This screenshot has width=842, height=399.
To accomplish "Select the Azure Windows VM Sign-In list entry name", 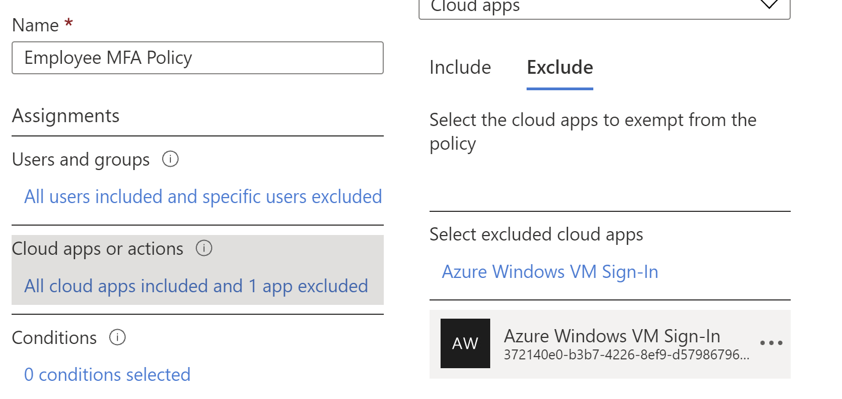I will [612, 336].
